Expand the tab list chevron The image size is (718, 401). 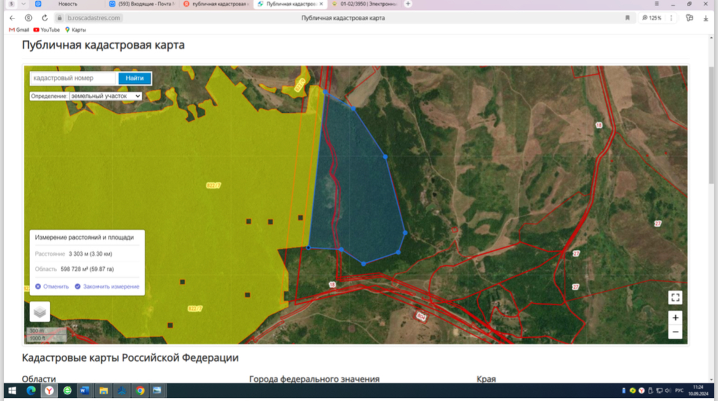[x=23, y=4]
